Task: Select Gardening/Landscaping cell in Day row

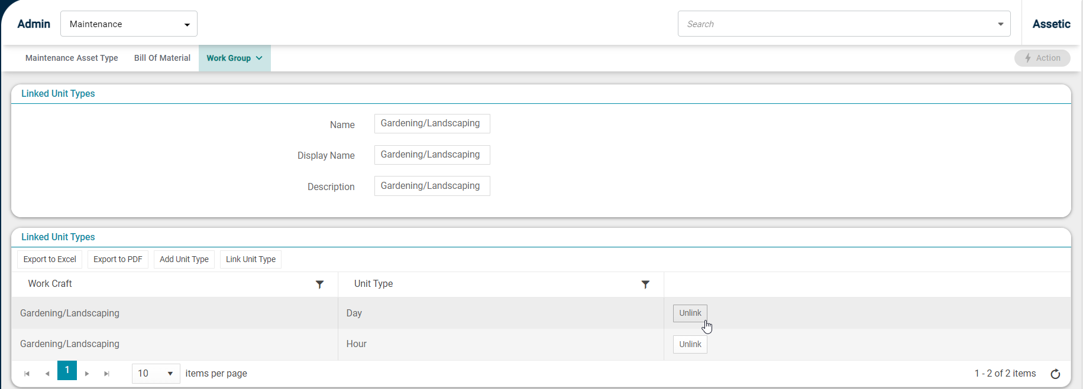Action: 174,313
